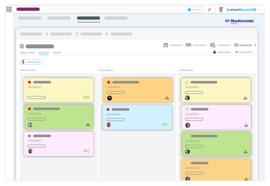Open notifications bell in top bar
The width and height of the screenshot is (270, 186).
(209, 10)
